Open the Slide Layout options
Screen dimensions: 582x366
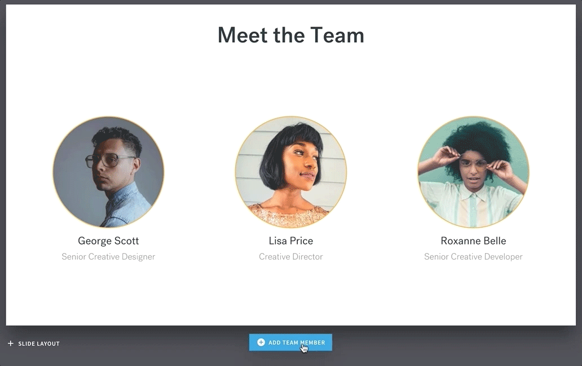point(34,343)
